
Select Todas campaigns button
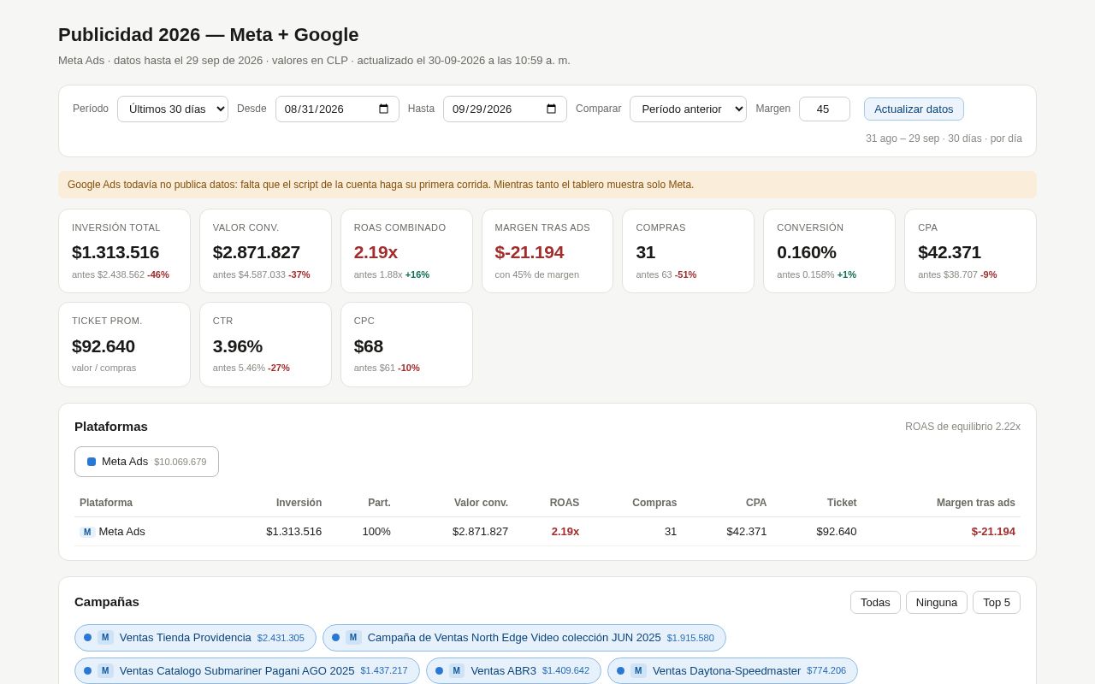point(875,602)
